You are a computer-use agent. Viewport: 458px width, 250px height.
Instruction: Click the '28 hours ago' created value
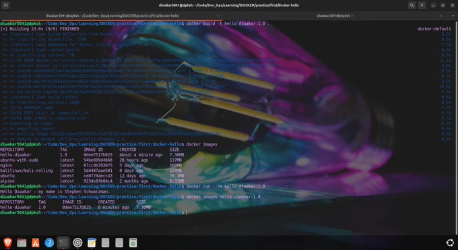tap(134, 160)
